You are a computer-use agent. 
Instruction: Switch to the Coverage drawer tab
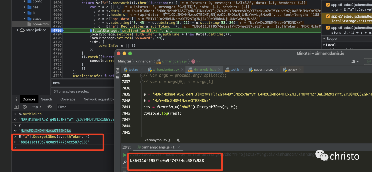pyautogui.click(x=68, y=99)
